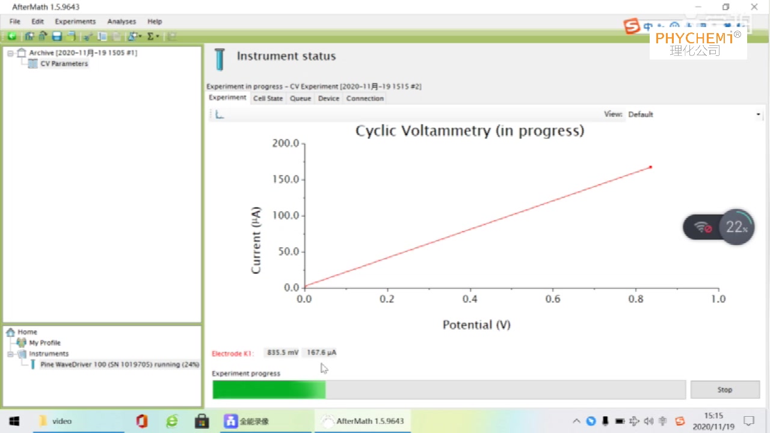This screenshot has height=433, width=770.
Task: Click the 中 input language tray indicator
Action: click(663, 421)
